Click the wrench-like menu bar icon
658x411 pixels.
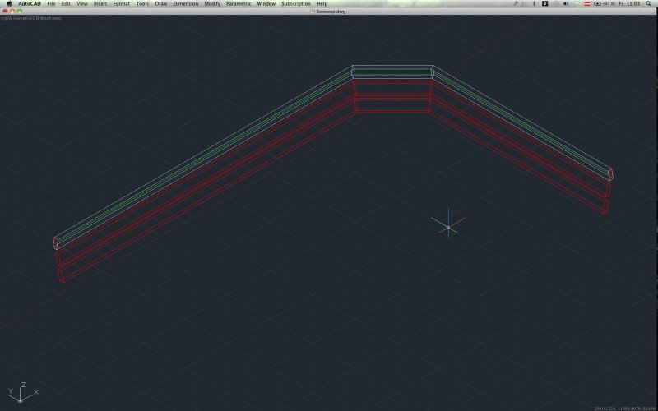pos(516,3)
